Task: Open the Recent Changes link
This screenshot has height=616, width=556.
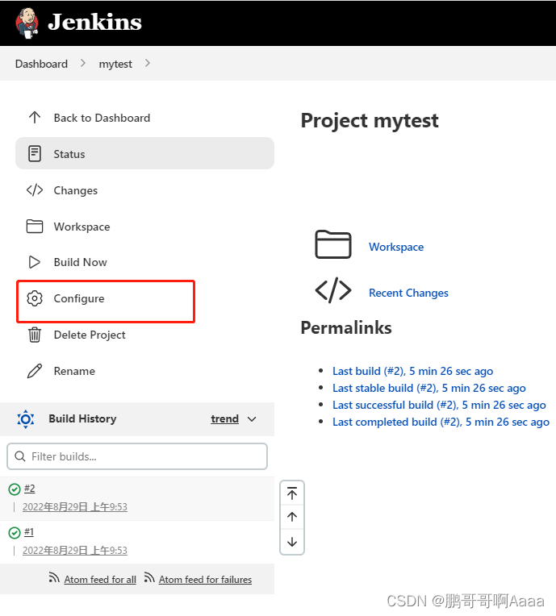Action: [408, 293]
